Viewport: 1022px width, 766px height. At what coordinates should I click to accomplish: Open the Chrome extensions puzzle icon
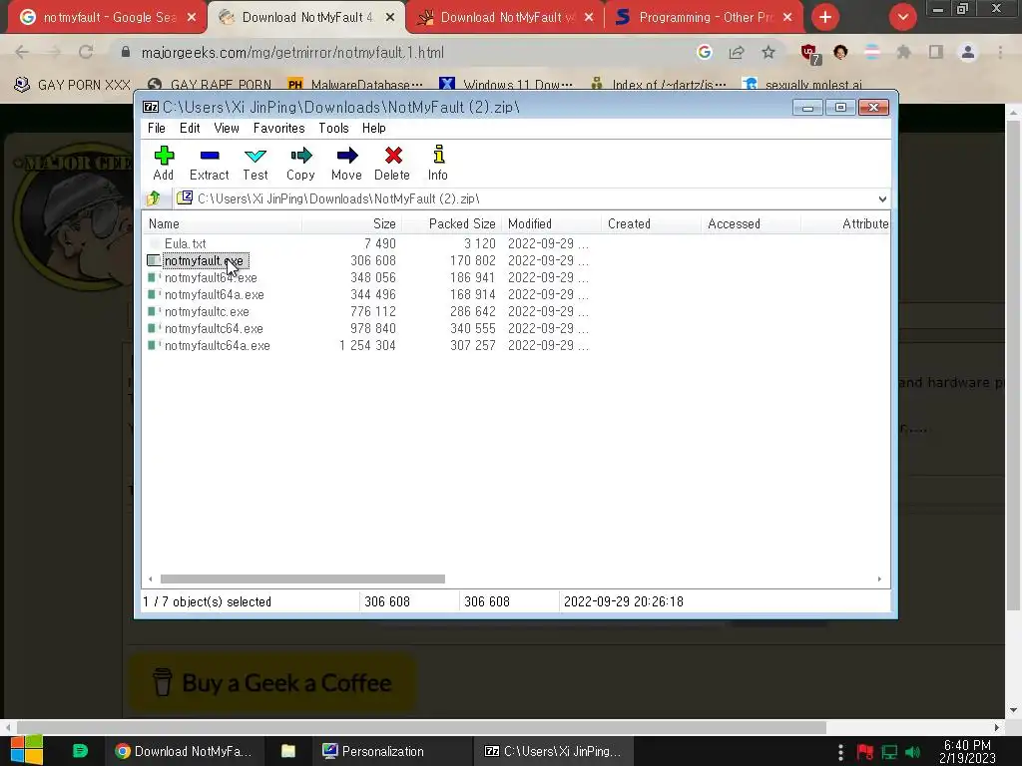[903, 53]
